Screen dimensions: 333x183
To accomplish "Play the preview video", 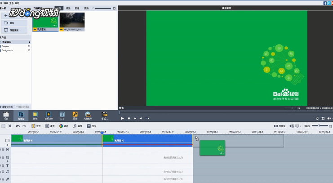I will pyautogui.click(x=122, y=118).
